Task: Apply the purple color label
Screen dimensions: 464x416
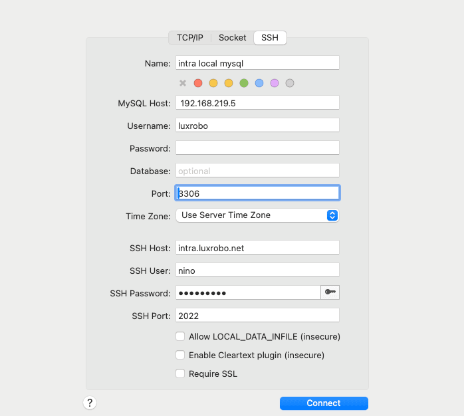Action: point(275,83)
